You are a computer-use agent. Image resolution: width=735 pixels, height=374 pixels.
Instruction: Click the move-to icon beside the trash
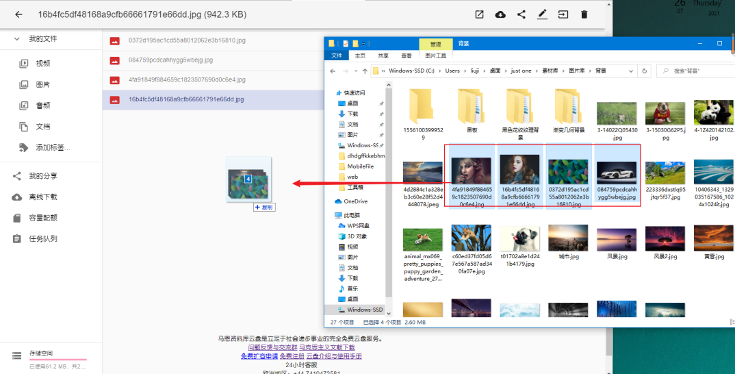[563, 14]
